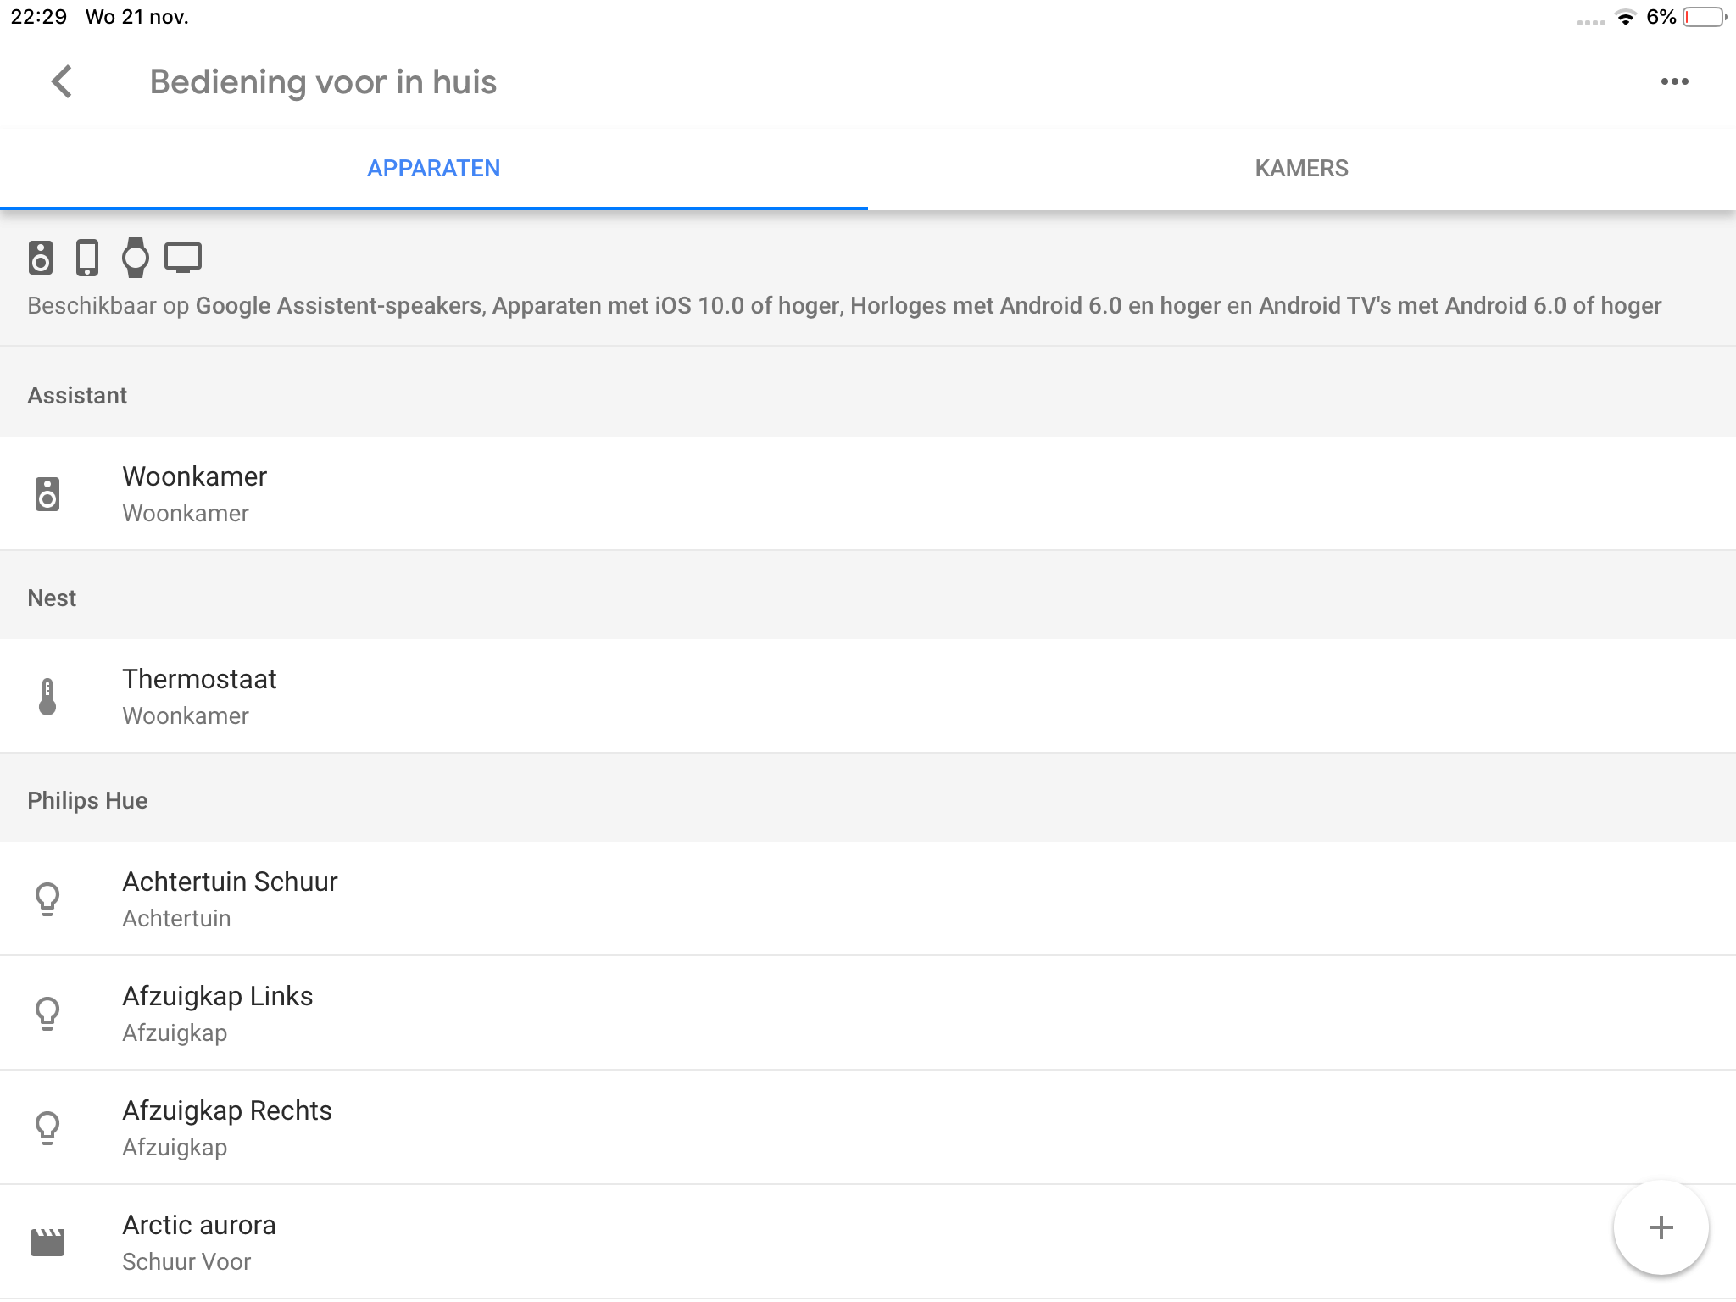The image size is (1736, 1302).
Task: Tap the watch icon in availability row
Action: click(135, 258)
